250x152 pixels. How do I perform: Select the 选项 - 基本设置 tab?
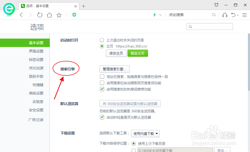49,6
